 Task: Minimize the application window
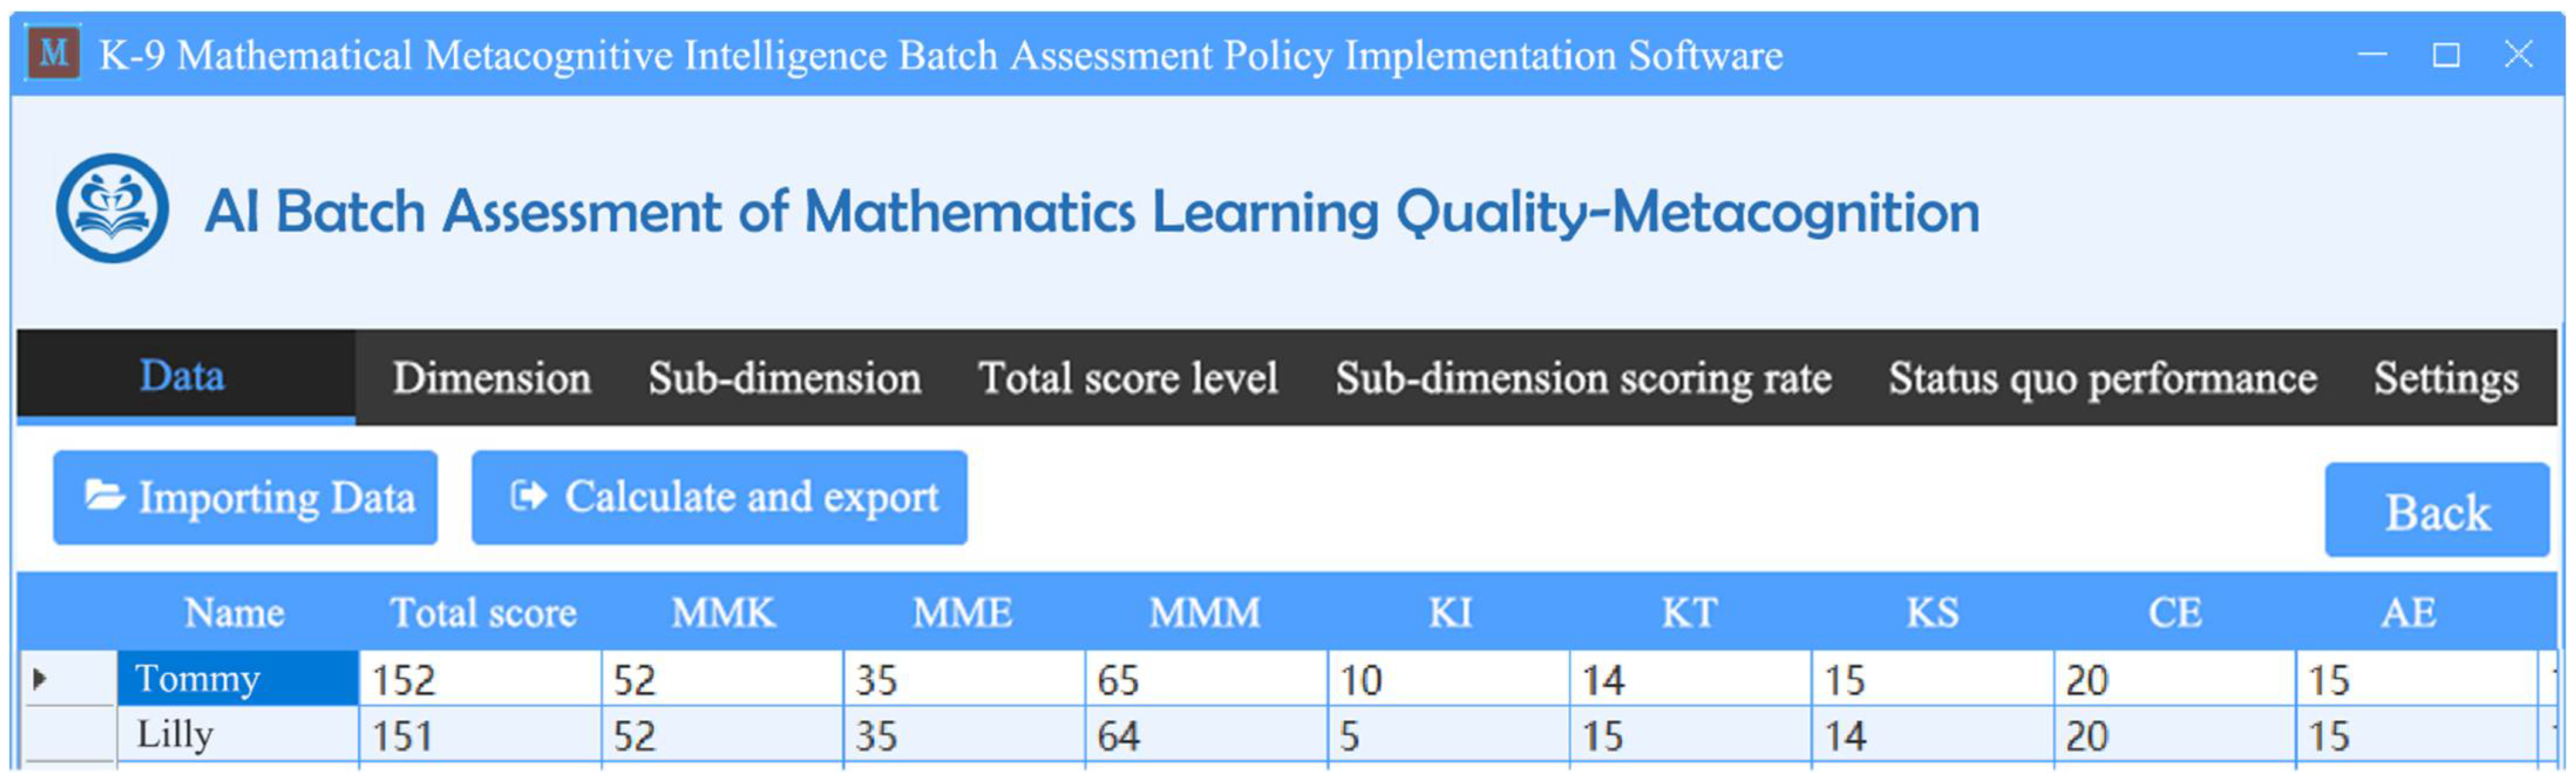pyautogui.click(x=2372, y=54)
